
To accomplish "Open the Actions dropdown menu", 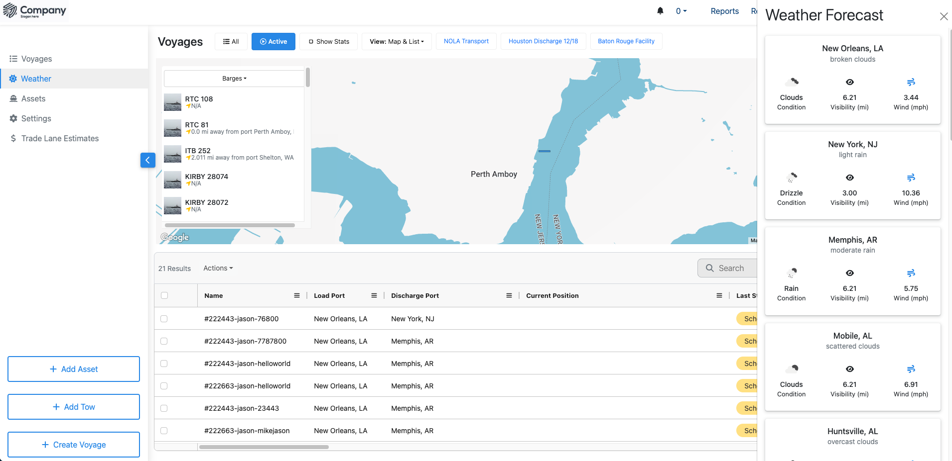I will (218, 268).
